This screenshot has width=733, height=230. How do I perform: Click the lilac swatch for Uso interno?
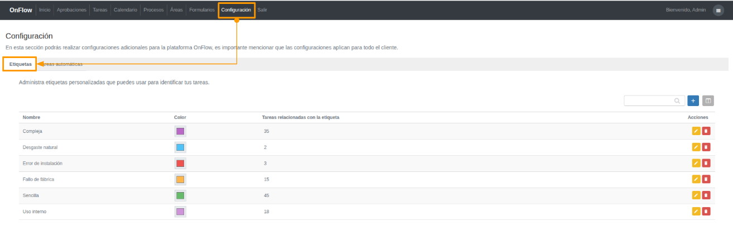coord(180,212)
